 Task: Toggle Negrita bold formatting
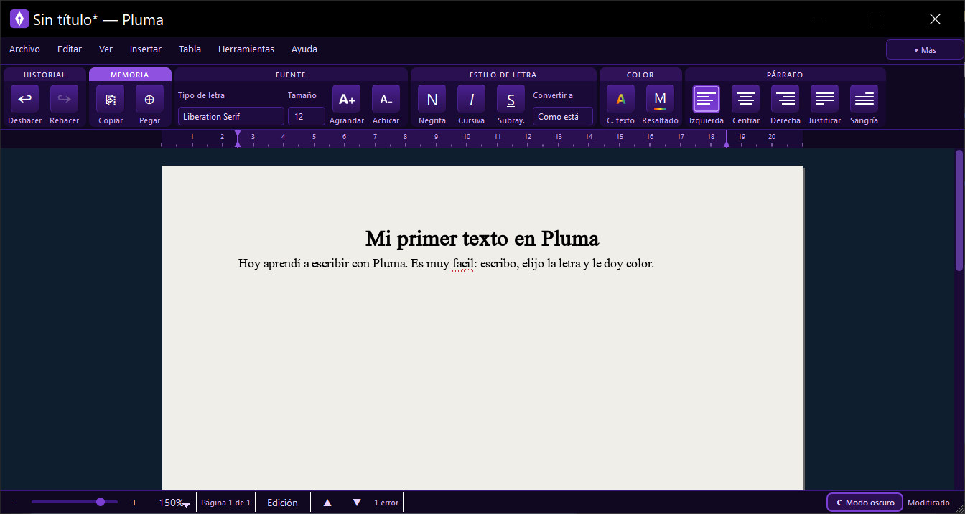tap(432, 99)
